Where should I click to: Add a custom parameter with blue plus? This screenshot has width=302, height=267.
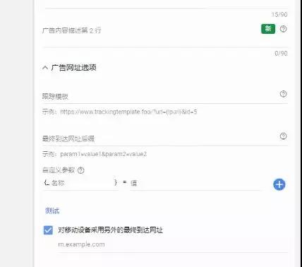pyautogui.click(x=279, y=184)
